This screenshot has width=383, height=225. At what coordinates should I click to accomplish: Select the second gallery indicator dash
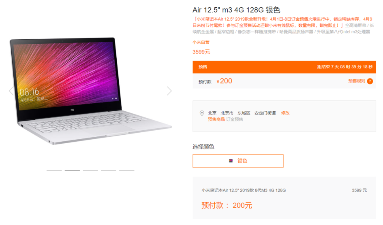[x=72, y=170]
